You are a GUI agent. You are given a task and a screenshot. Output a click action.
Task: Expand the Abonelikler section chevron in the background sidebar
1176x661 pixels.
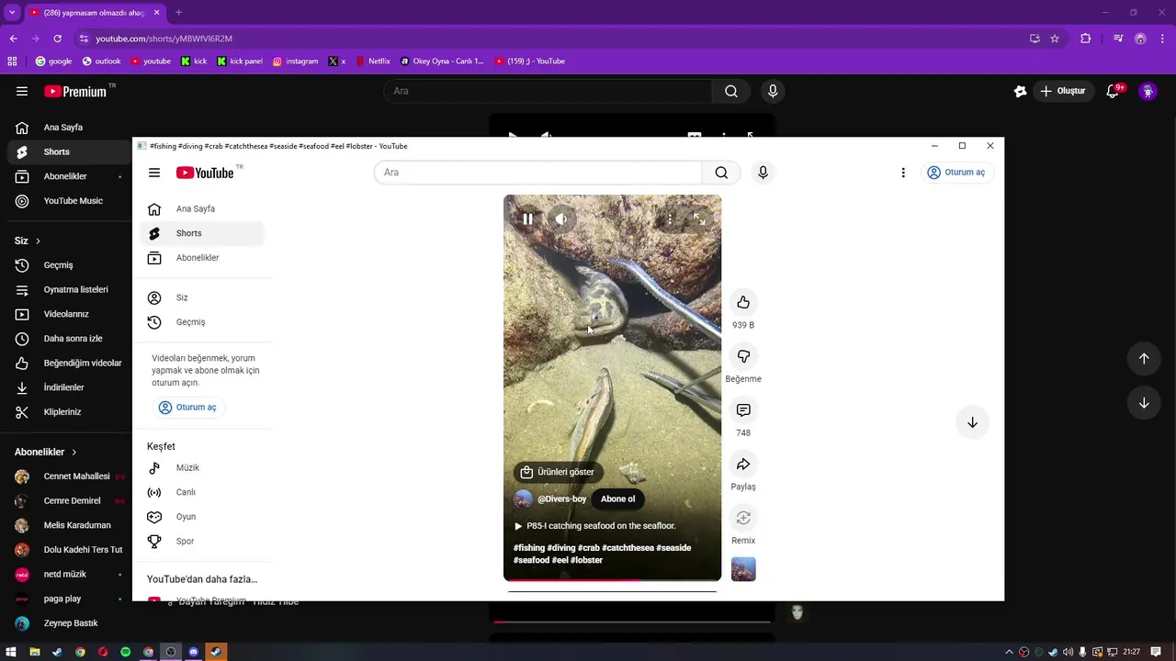click(x=74, y=452)
